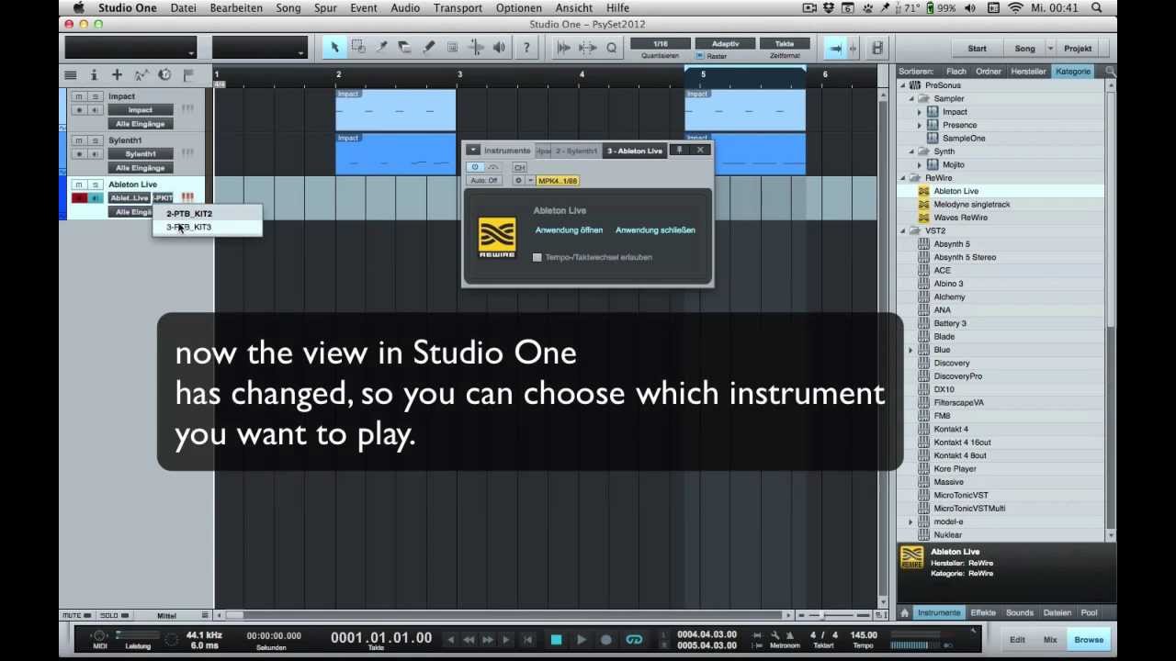1176x661 pixels.
Task: Select the 2 - Sylenth1 editor tab
Action: [576, 151]
